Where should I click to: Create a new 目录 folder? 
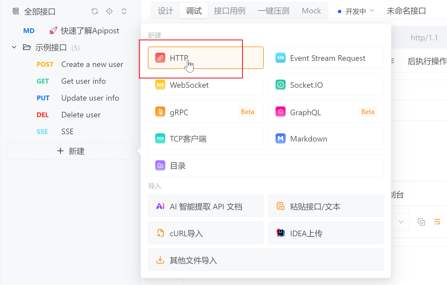pos(266,165)
